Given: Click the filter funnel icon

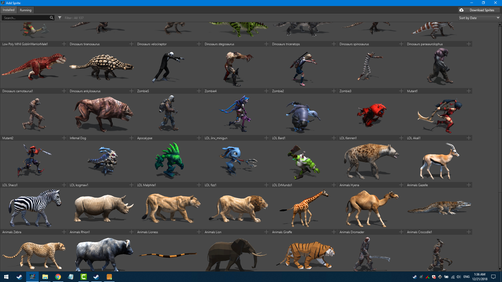Looking at the screenshot, I should click(x=60, y=18).
